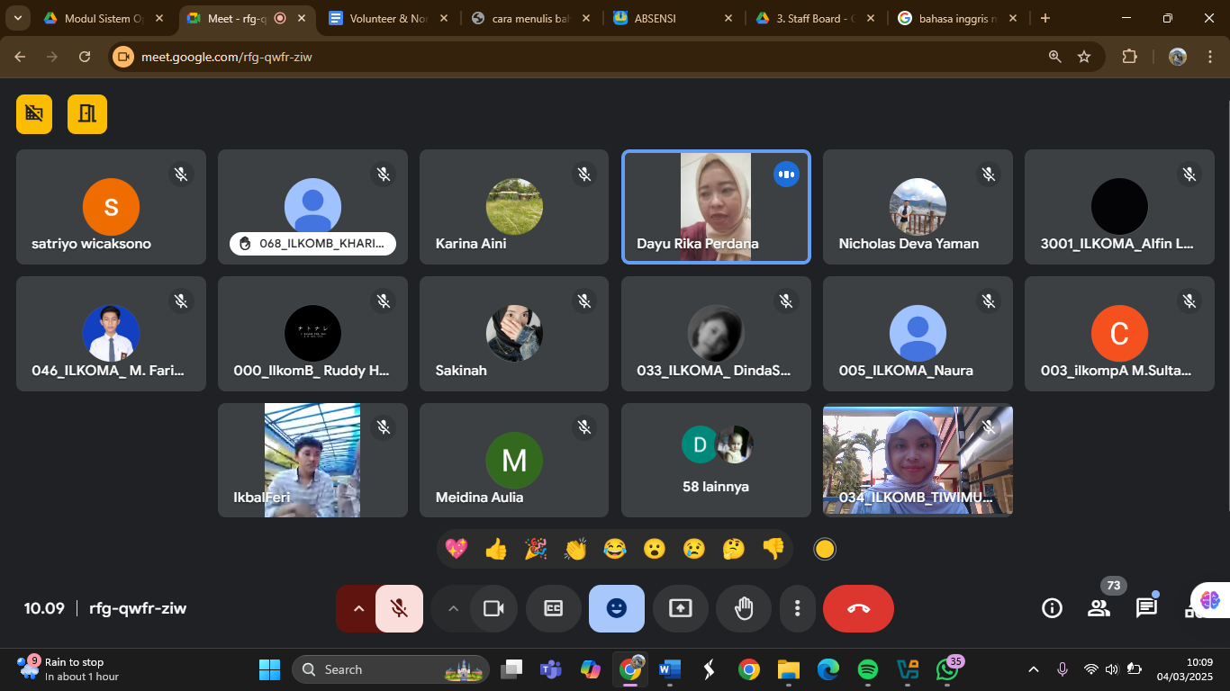Screen dimensions: 1230x691
Task: Open the share screen button
Action: pos(680,609)
